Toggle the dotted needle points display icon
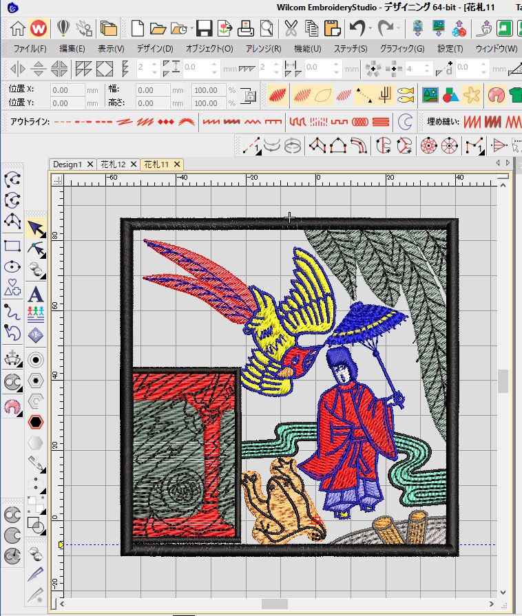Screen dimensions: 522x616 point(364,95)
